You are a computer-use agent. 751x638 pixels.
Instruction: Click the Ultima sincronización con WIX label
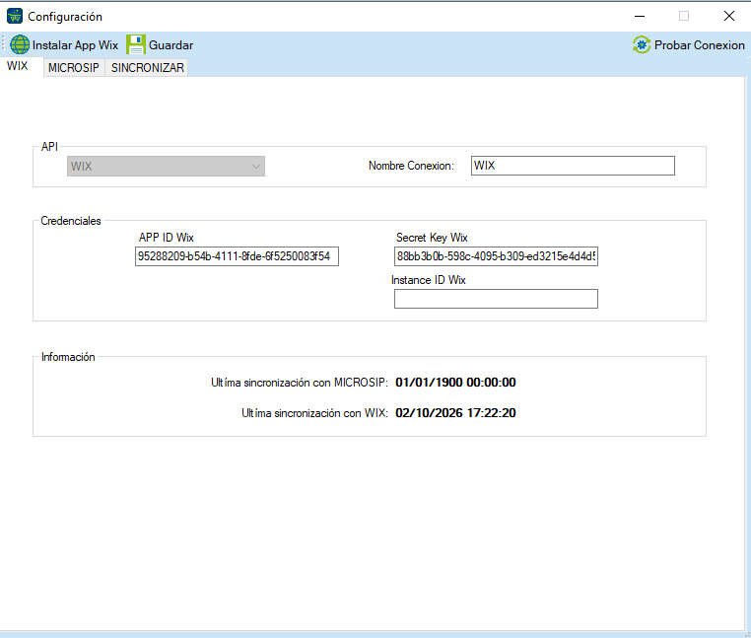314,413
